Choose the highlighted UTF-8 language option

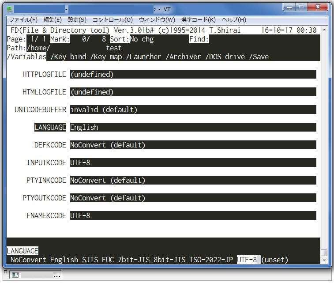[x=248, y=260]
